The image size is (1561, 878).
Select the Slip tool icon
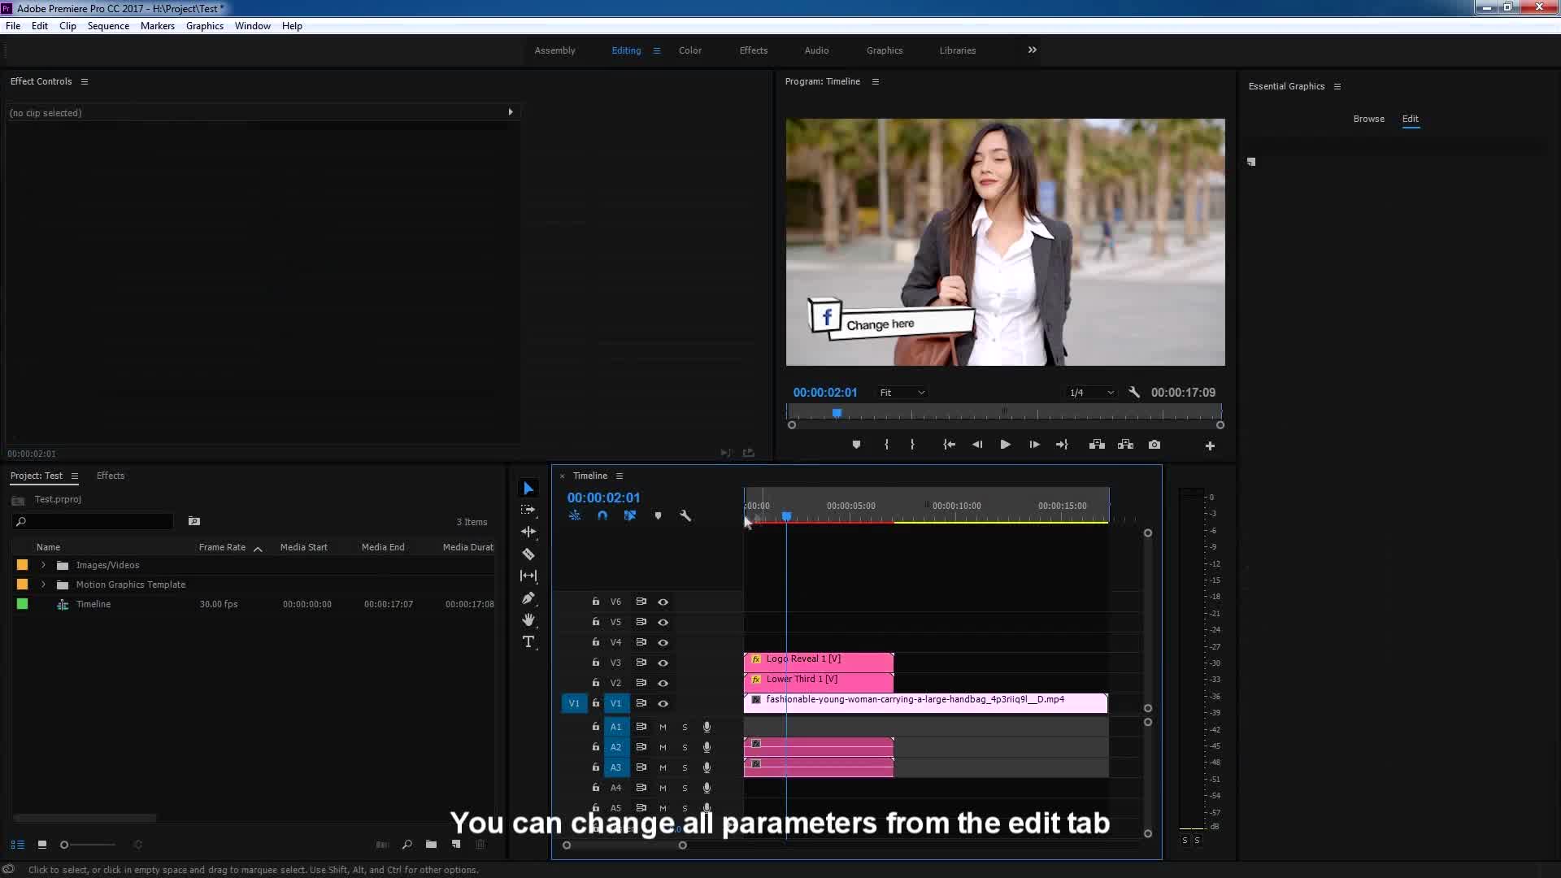click(528, 576)
